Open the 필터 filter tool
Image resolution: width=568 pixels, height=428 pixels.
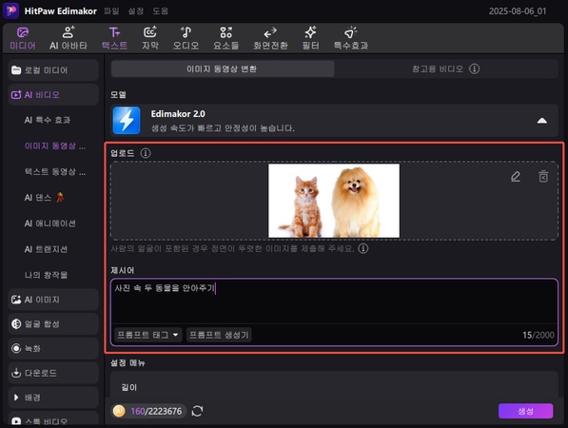(x=310, y=38)
